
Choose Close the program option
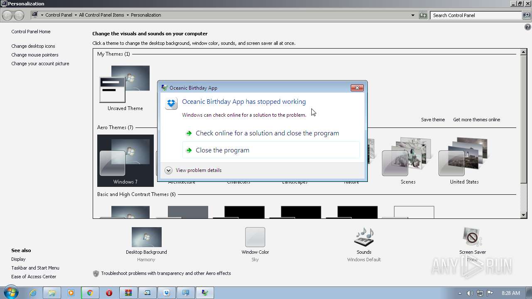[x=271, y=150]
